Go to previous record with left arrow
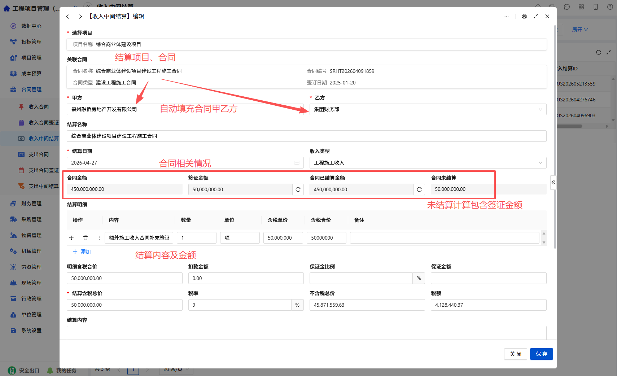The image size is (617, 376). (x=67, y=17)
